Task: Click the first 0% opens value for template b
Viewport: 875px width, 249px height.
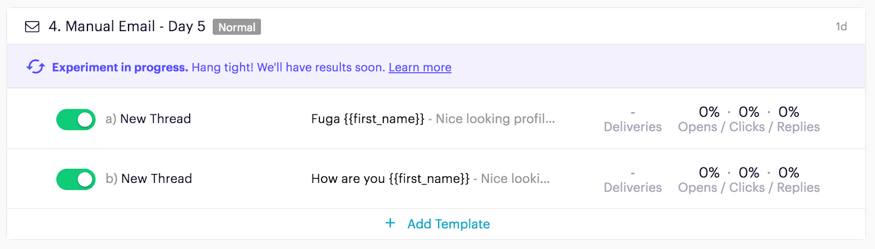Action: click(x=709, y=173)
